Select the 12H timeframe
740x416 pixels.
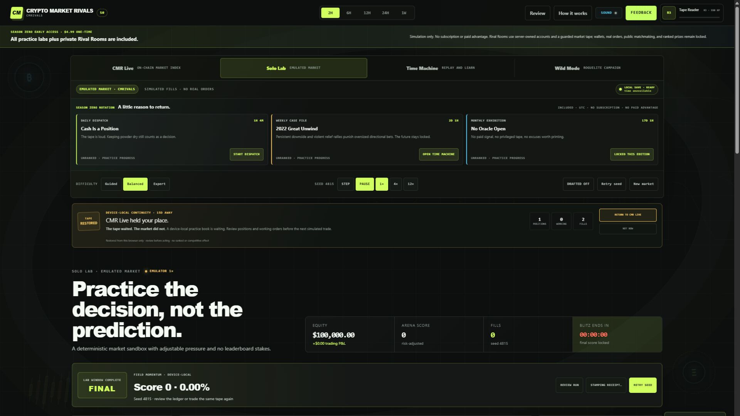coord(367,13)
